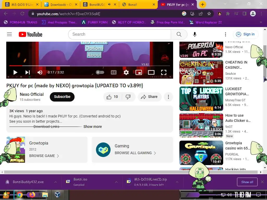Image resolution: width=267 pixels, height=200 pixels.
Task: Open Growtopia casino win video thumbnail
Action: click(x=201, y=153)
